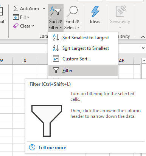Viewport: 146px width, 156px height.
Task: Expand the Sensitivity dropdown chevron
Action: pyautogui.click(x=120, y=27)
